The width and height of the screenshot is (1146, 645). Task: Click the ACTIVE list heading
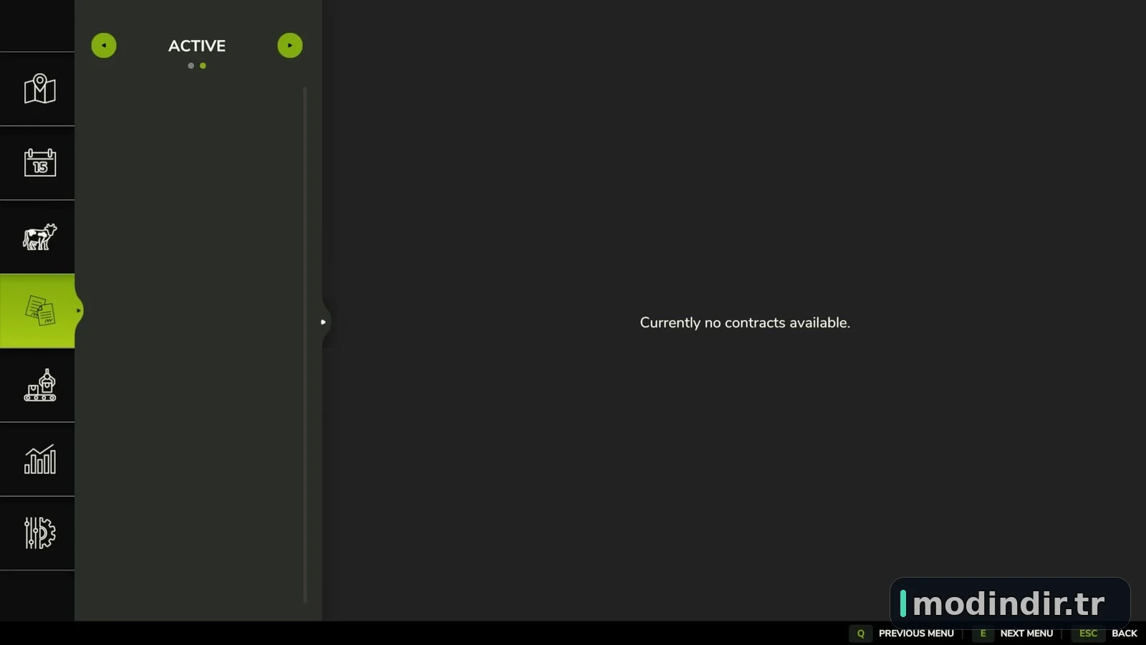pyautogui.click(x=197, y=46)
